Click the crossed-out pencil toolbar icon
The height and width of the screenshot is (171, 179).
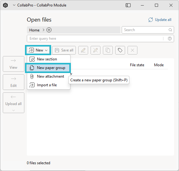96,50
